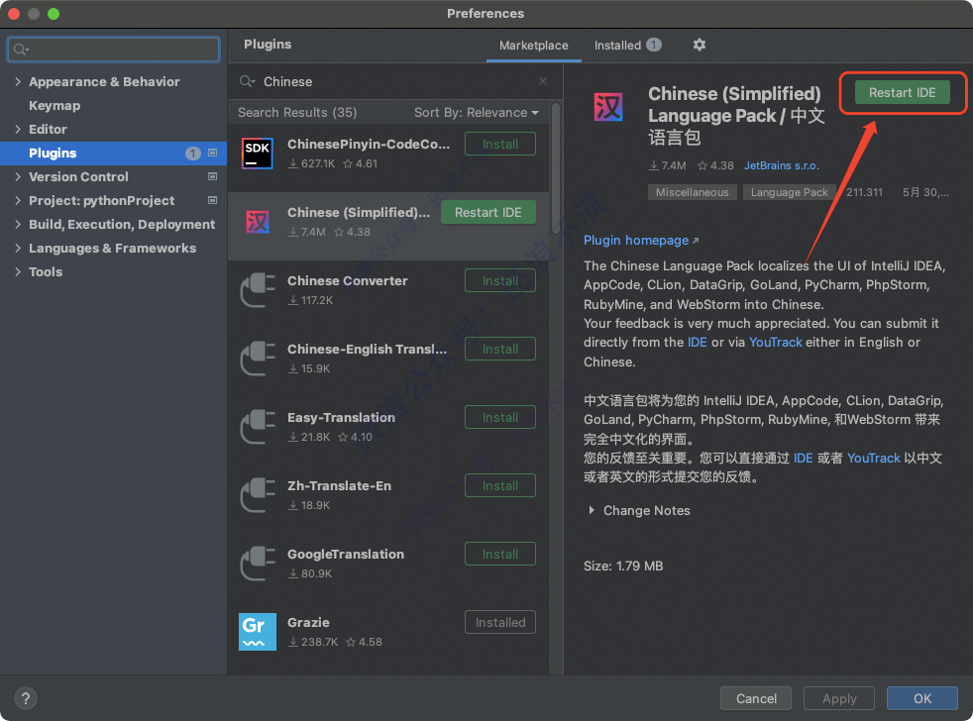973x721 pixels.
Task: Click the ChinesePinyin-CodeCompletion SDK icon
Action: [257, 154]
